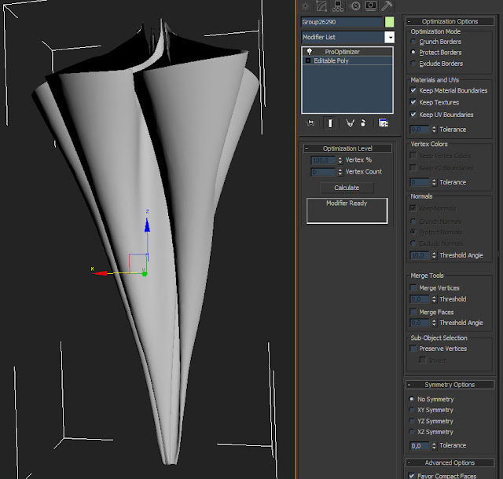Click the green Y axis gizmo handle

145,273
